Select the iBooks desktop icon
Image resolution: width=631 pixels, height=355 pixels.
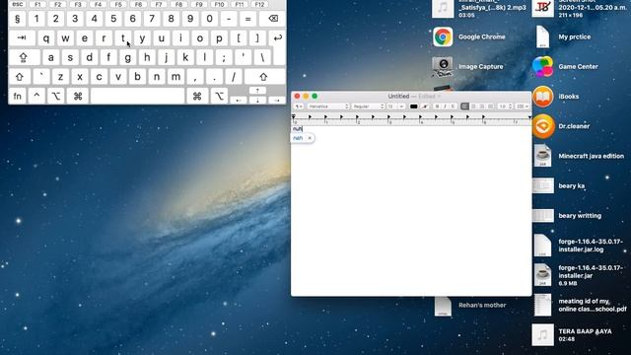pyautogui.click(x=542, y=97)
